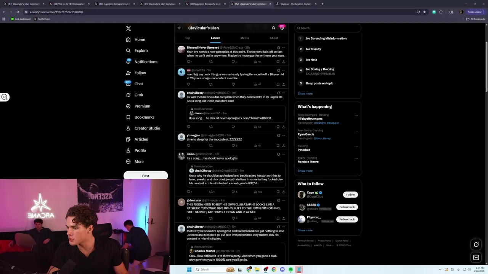This screenshot has width=488, height=274.
Task: Like the ytmogger post
Action: point(233,146)
